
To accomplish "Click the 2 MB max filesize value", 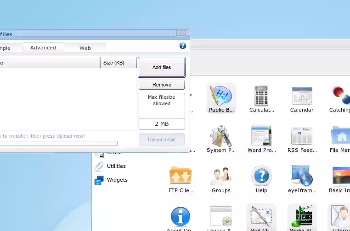I will pyautogui.click(x=162, y=124).
